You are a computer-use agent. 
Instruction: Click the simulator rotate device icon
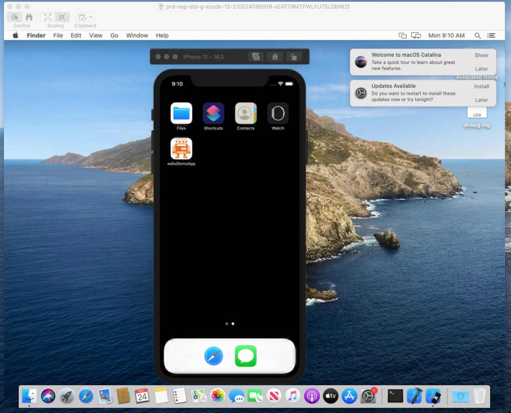coord(294,57)
